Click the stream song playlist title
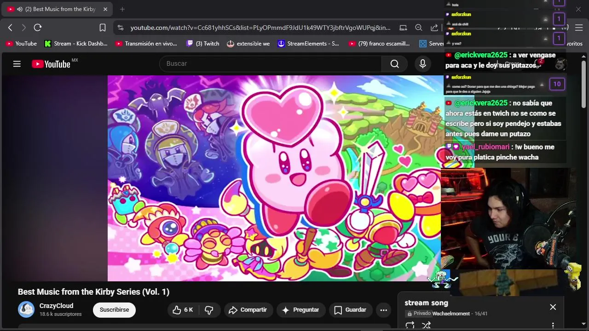The image size is (589, 331). coord(426,303)
